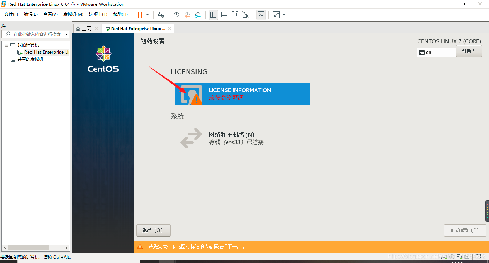Click the CD/DVD status bar icon
Viewport: 489px width, 263px height.
(452, 257)
